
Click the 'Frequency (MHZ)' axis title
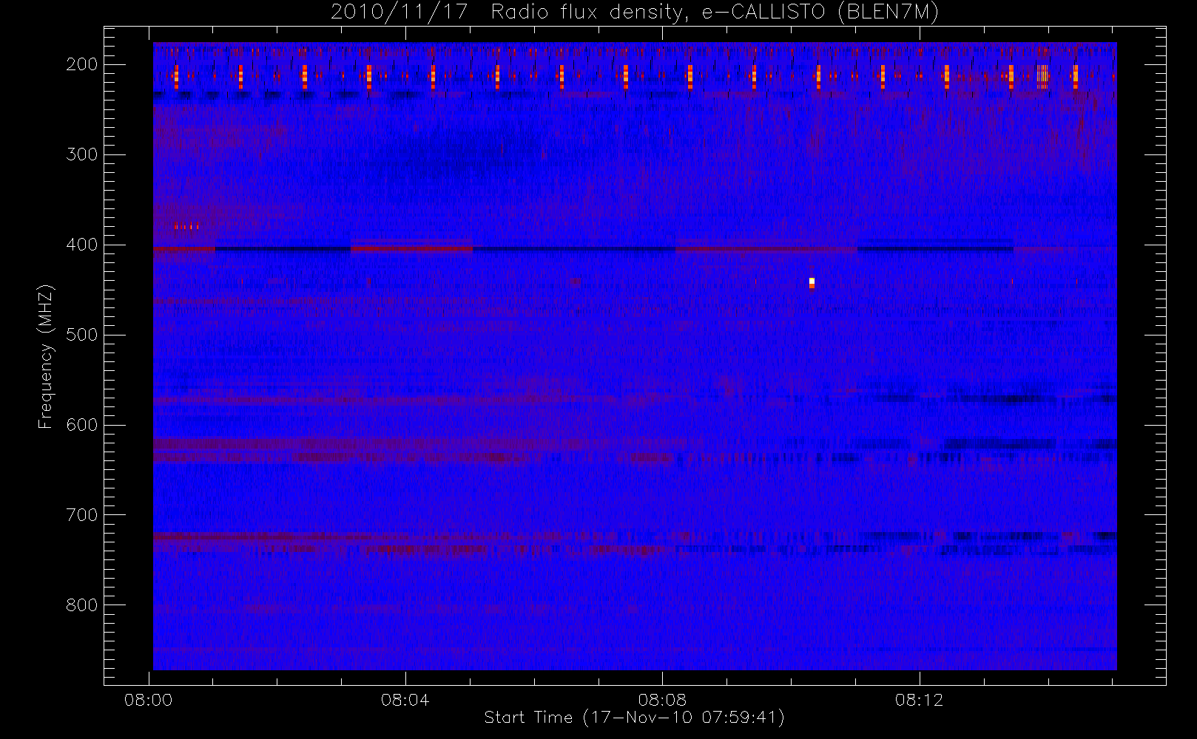click(x=46, y=356)
